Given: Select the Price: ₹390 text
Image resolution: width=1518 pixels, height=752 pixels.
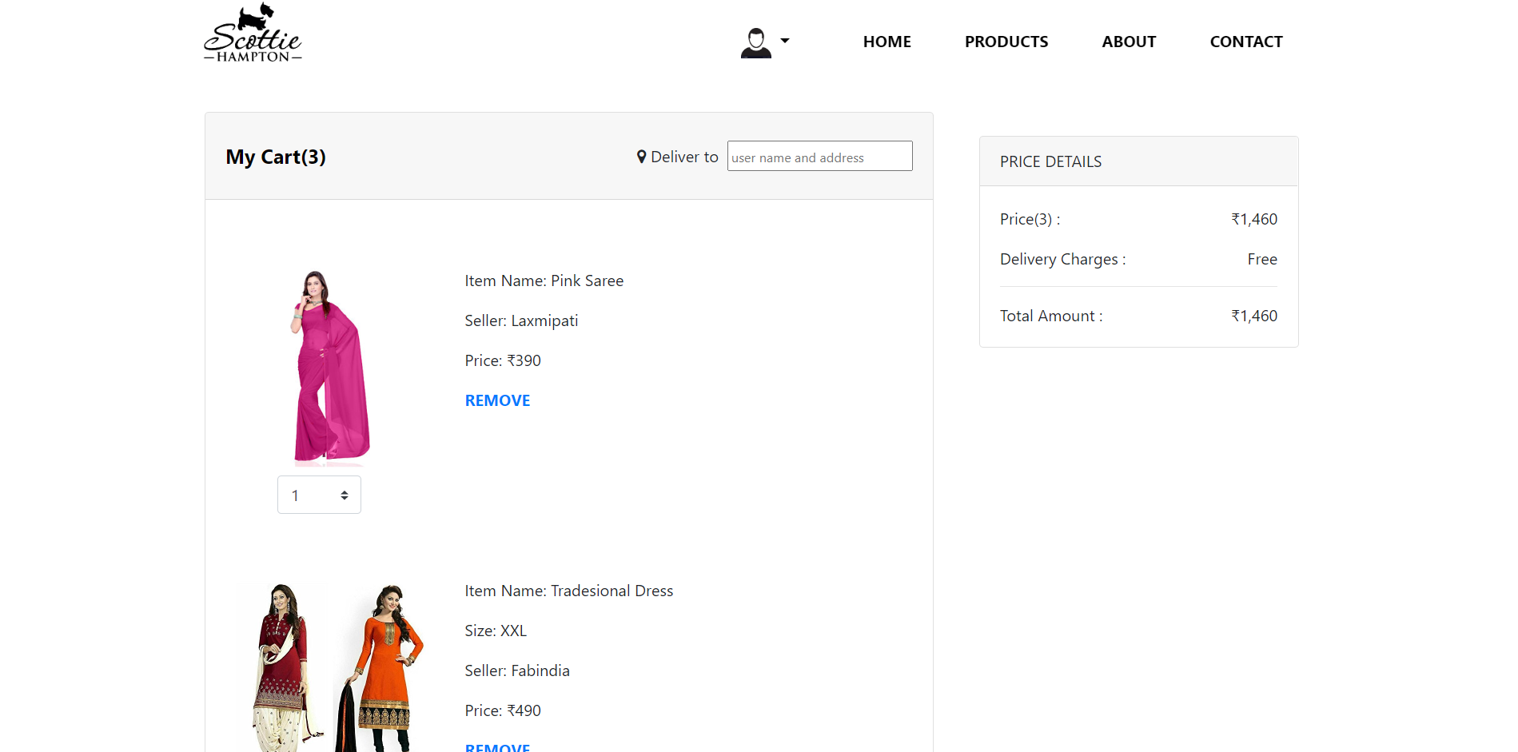Looking at the screenshot, I should pos(503,360).
